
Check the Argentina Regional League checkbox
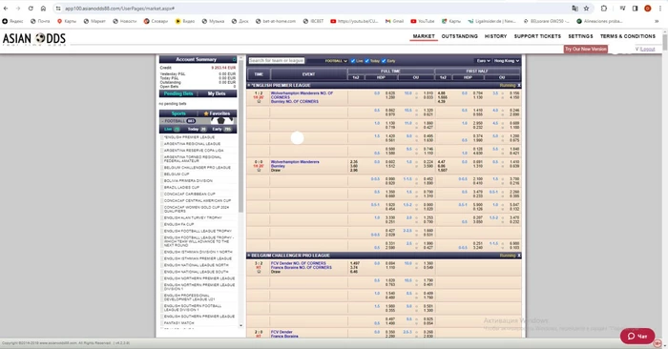click(x=162, y=144)
